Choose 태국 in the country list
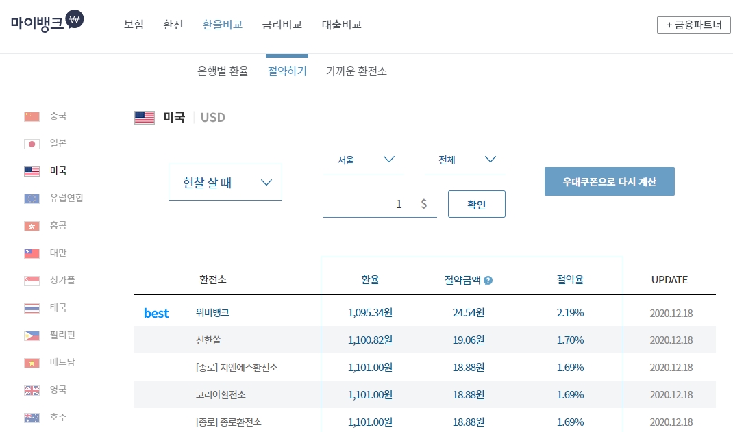Screen dimensions: 733x432 click(58, 307)
